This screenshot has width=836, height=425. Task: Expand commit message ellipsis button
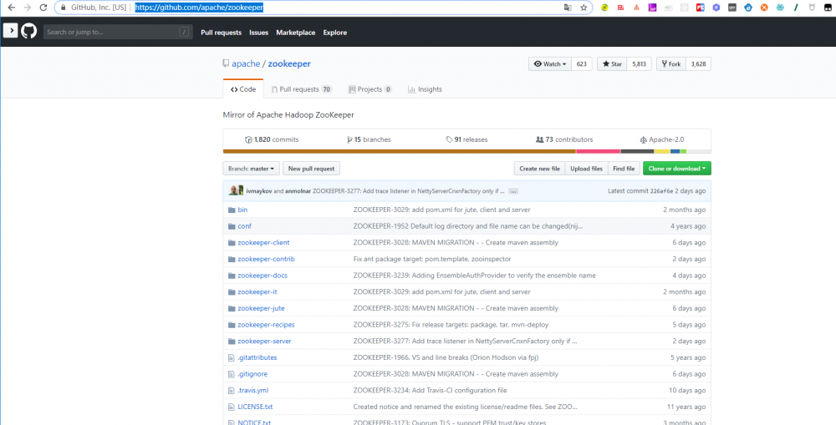click(x=513, y=190)
